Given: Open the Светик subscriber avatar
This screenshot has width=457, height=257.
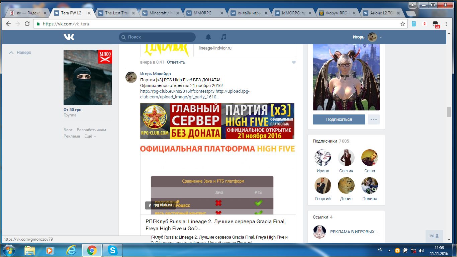Looking at the screenshot, I should pyautogui.click(x=346, y=158).
